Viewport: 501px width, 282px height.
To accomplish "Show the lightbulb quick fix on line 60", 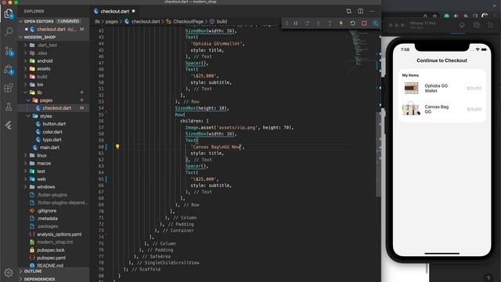I will [117, 146].
